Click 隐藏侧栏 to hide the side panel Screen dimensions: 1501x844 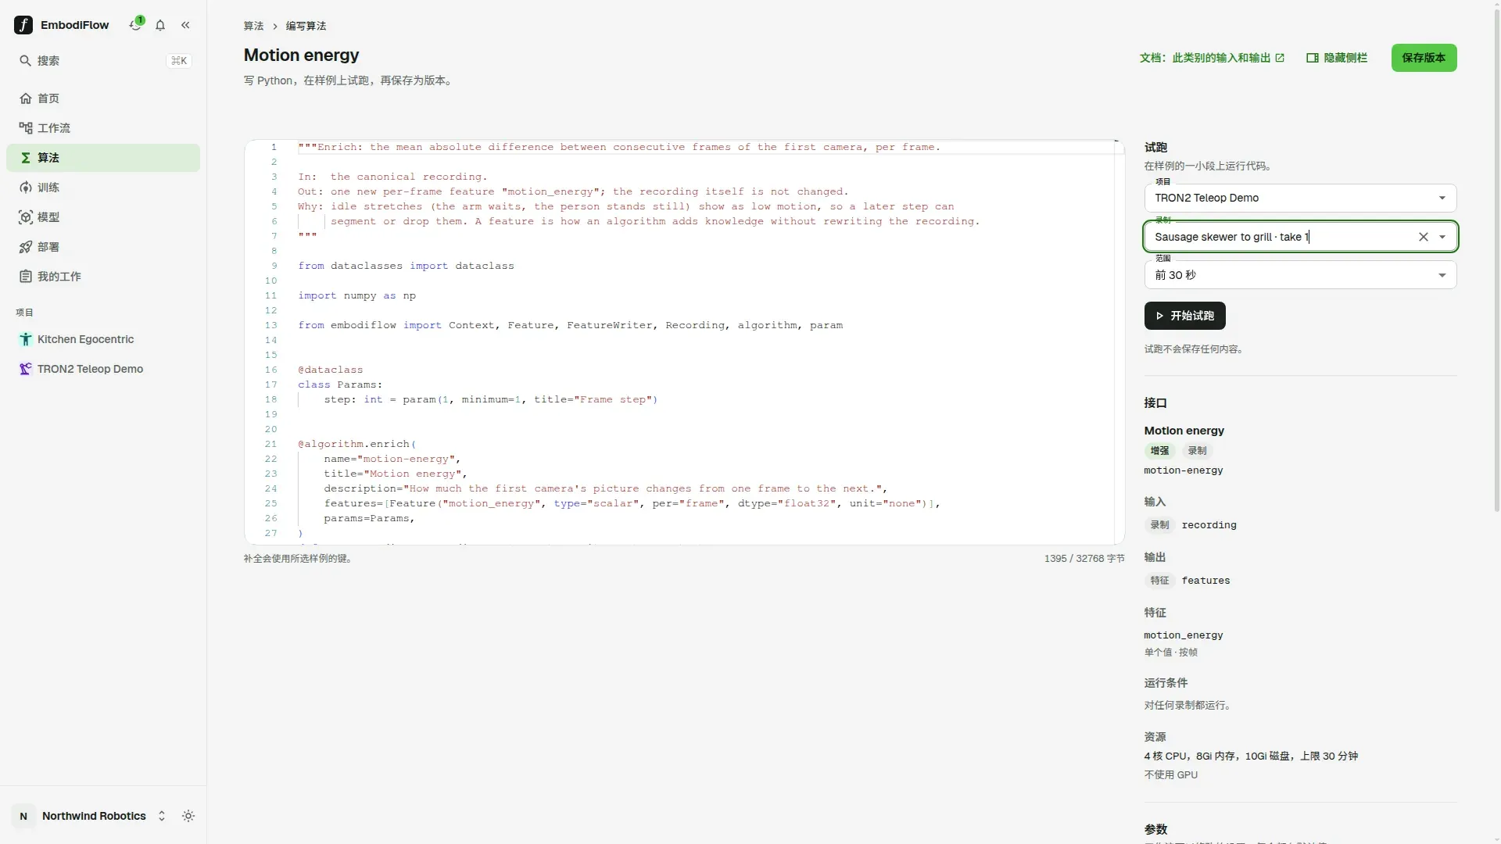[1337, 58]
